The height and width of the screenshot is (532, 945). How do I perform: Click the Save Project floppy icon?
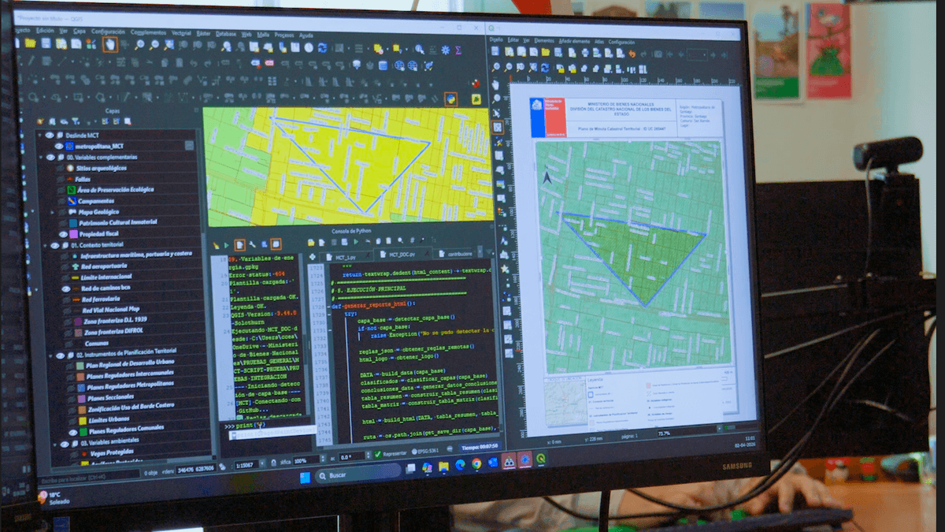coord(46,43)
